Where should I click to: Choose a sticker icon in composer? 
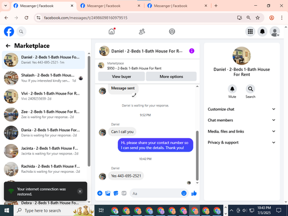tap(116, 193)
